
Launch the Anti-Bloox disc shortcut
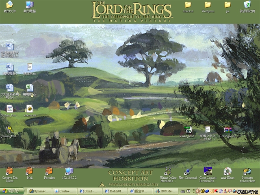point(227,173)
